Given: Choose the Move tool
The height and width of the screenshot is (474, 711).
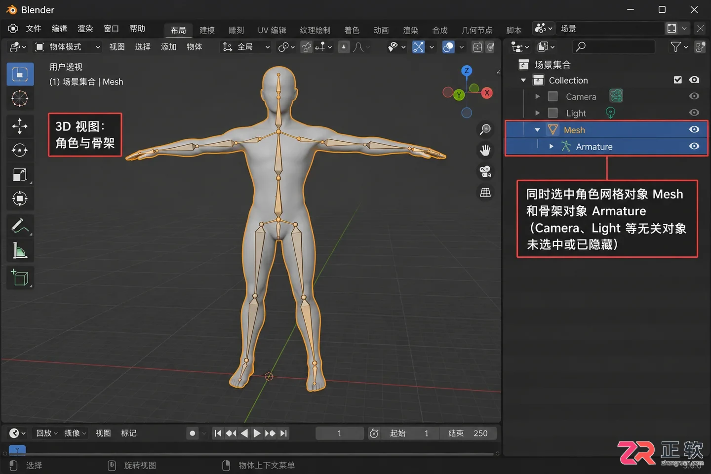Looking at the screenshot, I should [x=20, y=126].
